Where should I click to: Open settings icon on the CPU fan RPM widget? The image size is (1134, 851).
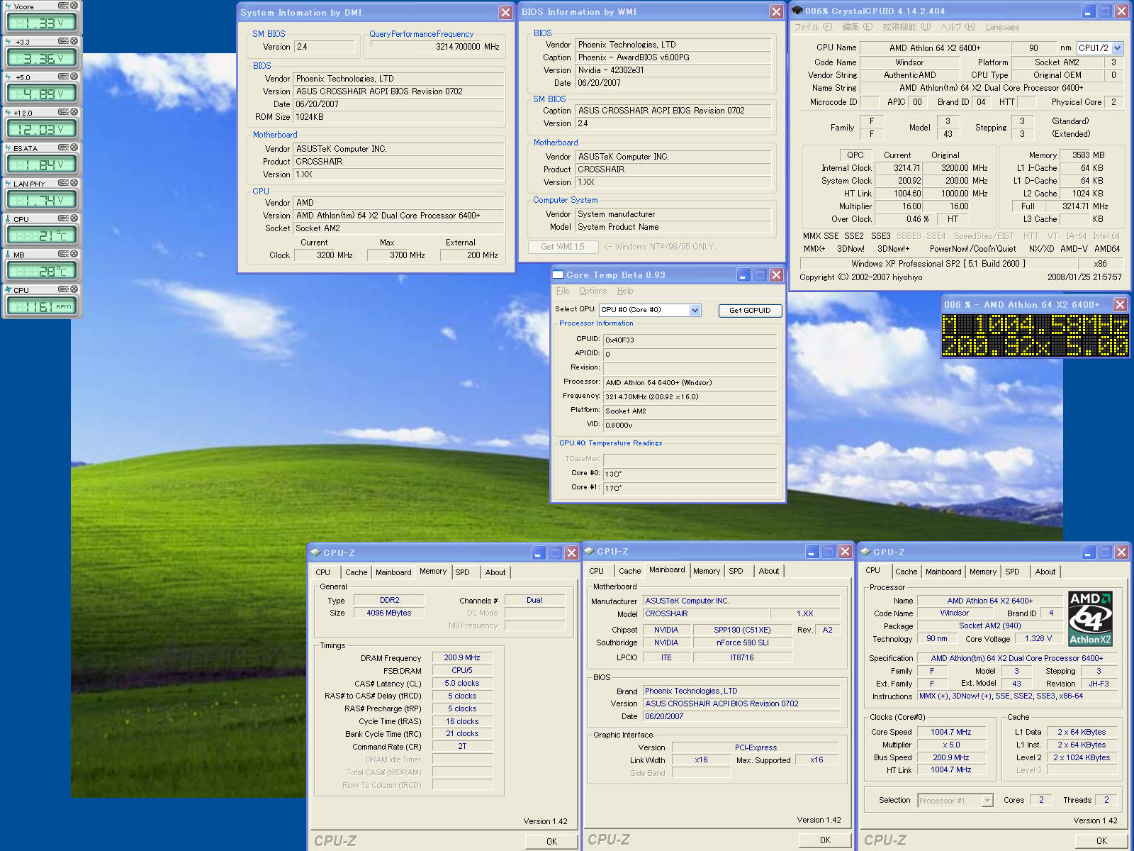click(x=63, y=289)
